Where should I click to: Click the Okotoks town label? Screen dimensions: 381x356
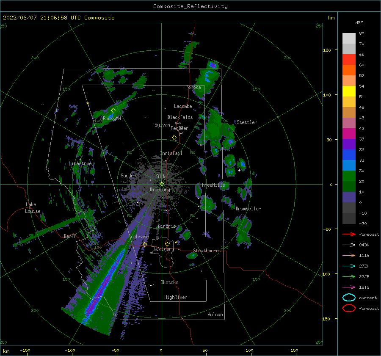169,282
